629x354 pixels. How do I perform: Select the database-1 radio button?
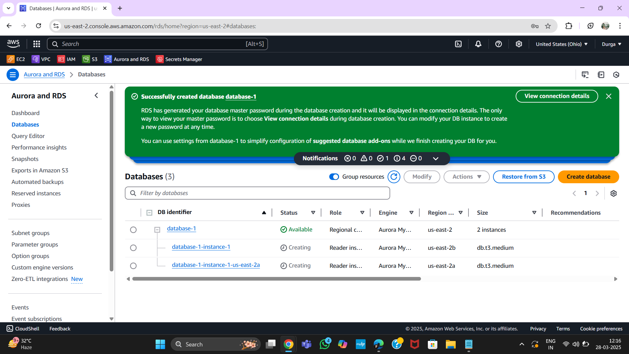point(133,230)
